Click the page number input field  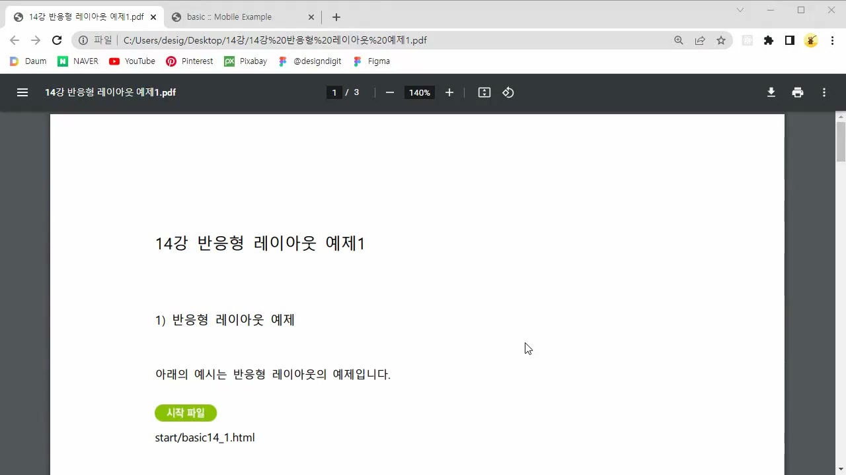tap(334, 92)
